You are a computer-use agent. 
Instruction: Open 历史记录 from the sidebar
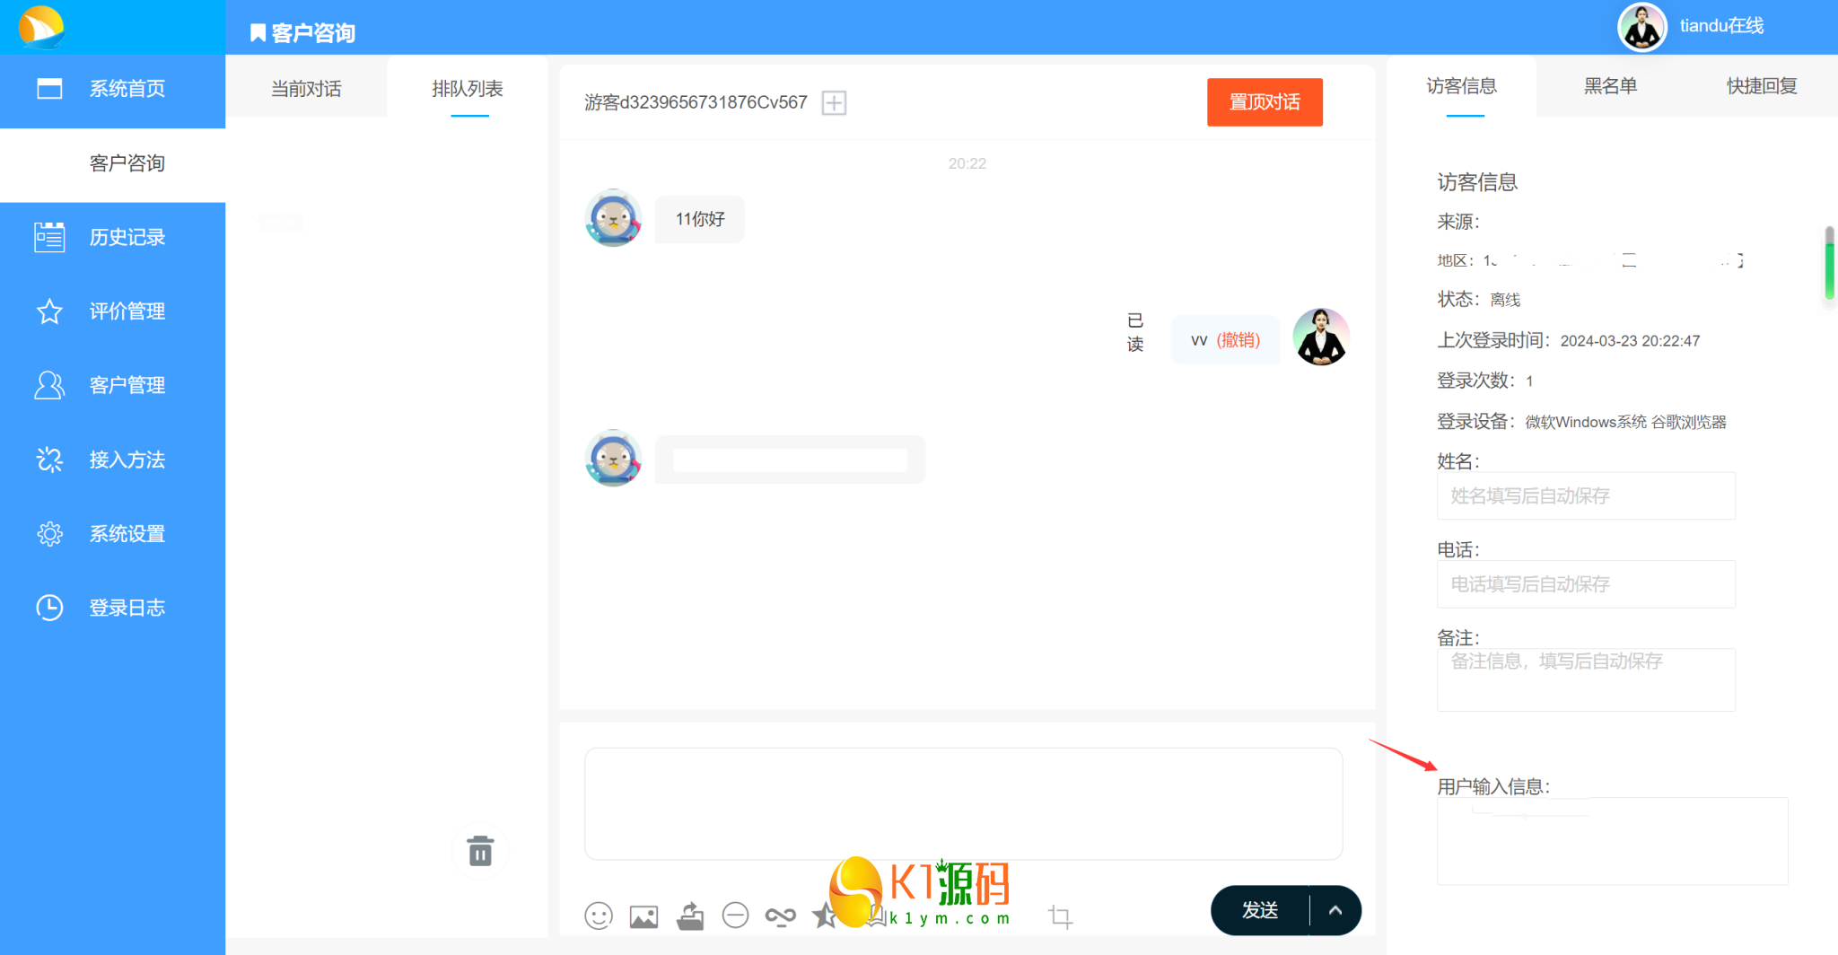(x=127, y=237)
